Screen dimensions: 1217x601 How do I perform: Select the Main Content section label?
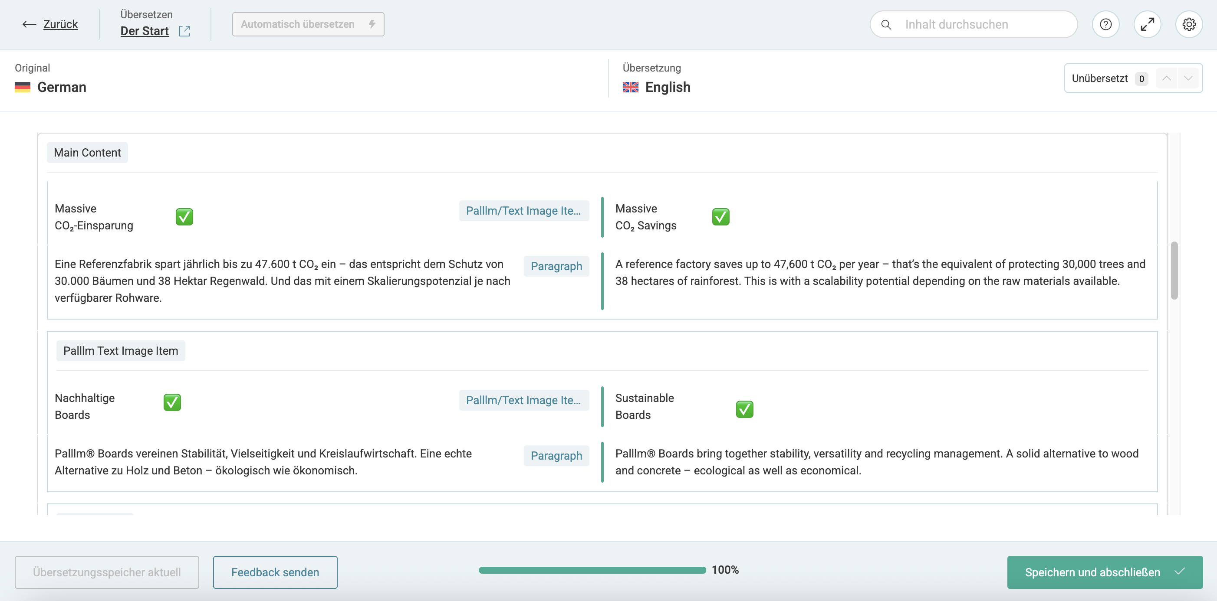click(87, 153)
